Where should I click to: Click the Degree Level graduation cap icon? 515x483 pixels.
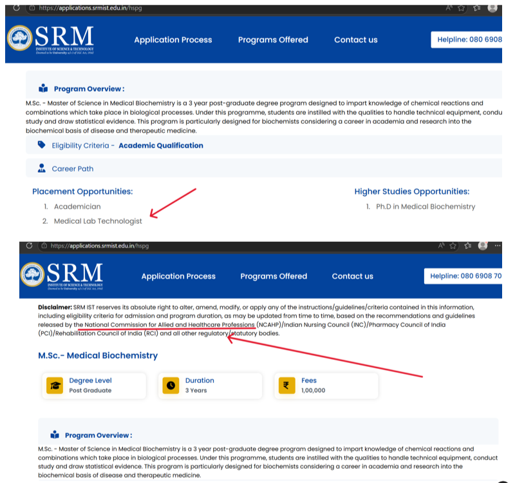tap(55, 385)
